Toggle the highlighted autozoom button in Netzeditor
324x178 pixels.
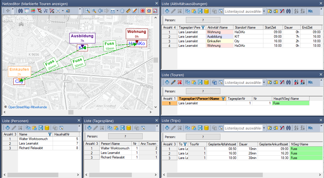149,11
